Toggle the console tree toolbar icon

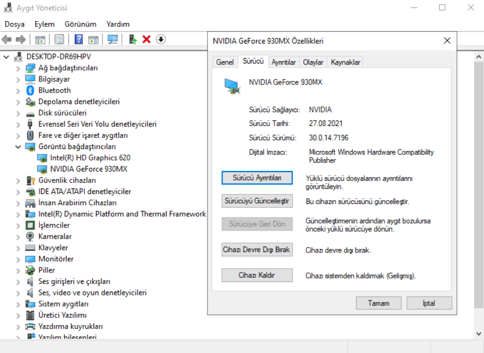[x=40, y=39]
